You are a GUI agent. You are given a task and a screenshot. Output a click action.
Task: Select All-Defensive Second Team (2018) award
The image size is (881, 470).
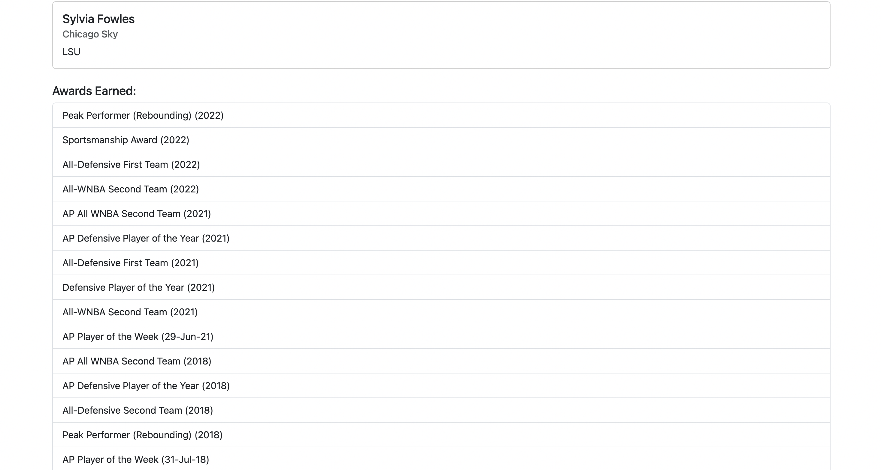(x=138, y=410)
